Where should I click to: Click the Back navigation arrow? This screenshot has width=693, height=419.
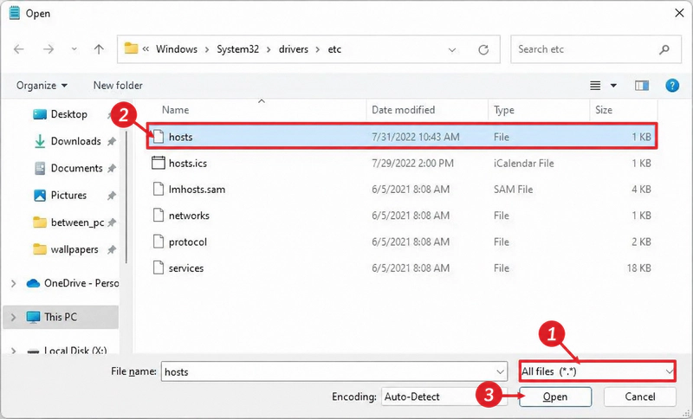point(19,49)
